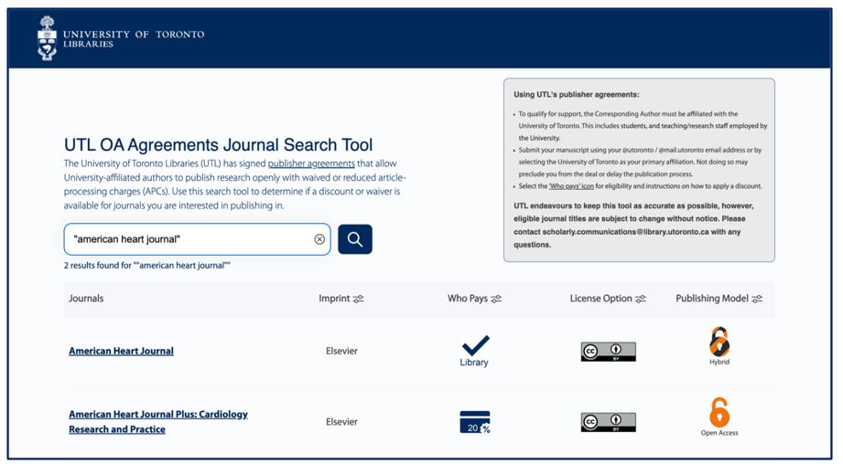The image size is (843, 464).
Task: Click the 20% discount card icon
Action: [x=475, y=422]
